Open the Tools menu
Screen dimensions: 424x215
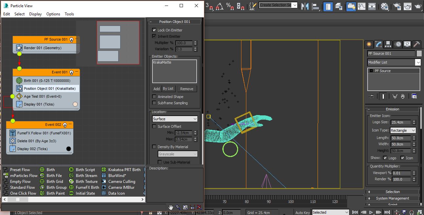(69, 14)
